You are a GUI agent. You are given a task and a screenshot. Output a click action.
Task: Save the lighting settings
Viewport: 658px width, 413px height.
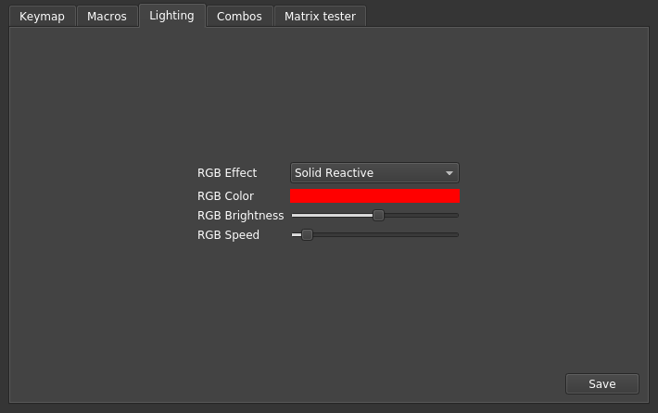602,383
